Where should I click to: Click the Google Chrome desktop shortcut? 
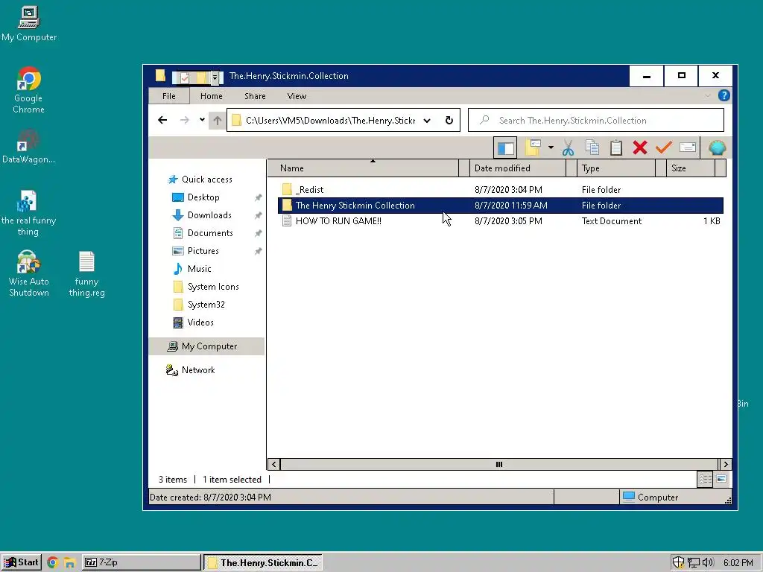click(29, 90)
